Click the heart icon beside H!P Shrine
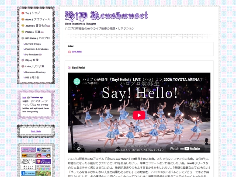236x177 pixels. (x=23, y=38)
